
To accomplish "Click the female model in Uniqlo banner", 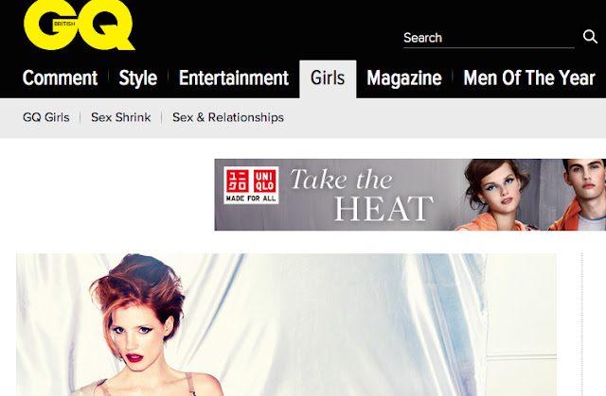I will (495, 195).
